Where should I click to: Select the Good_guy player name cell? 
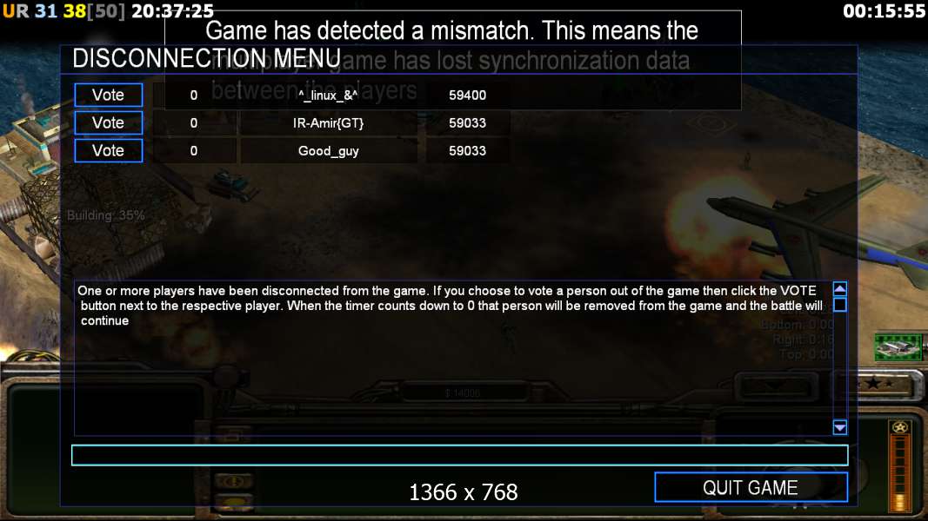[328, 150]
